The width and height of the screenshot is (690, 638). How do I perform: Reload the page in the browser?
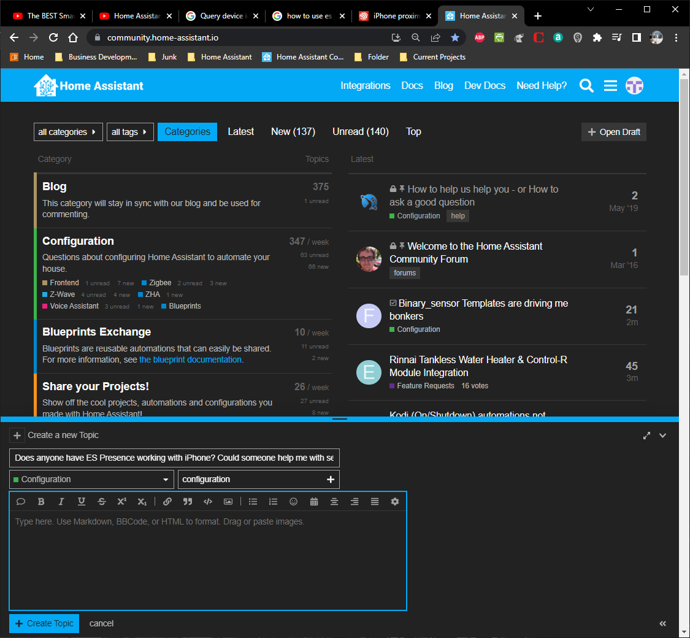point(53,38)
